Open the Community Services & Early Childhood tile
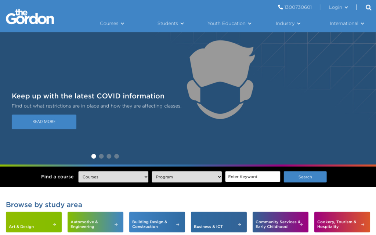Viewport: 376px width, 235px height. pyautogui.click(x=280, y=222)
